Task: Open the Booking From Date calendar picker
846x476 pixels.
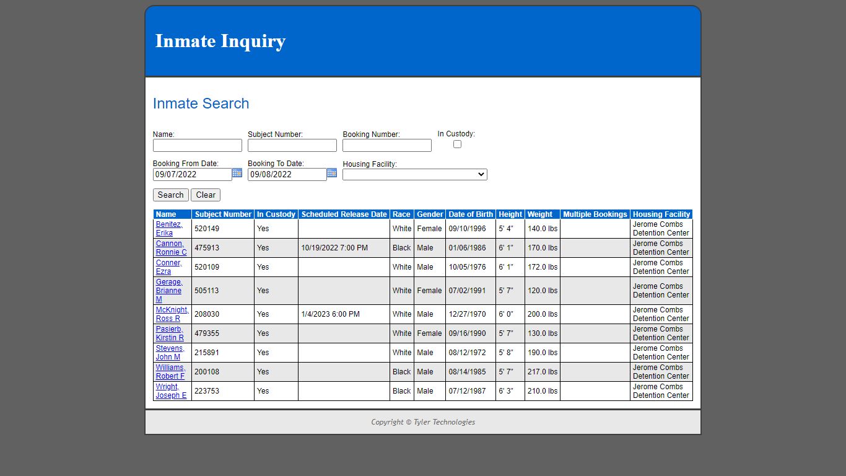Action: point(237,173)
